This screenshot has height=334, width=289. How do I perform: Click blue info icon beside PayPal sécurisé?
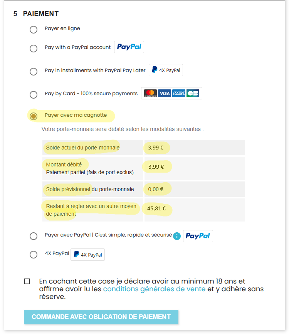click(x=177, y=236)
